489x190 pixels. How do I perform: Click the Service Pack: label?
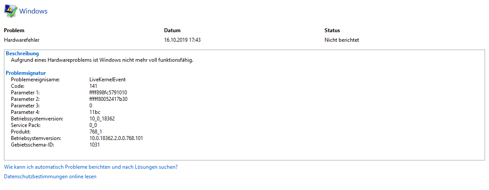(26, 125)
